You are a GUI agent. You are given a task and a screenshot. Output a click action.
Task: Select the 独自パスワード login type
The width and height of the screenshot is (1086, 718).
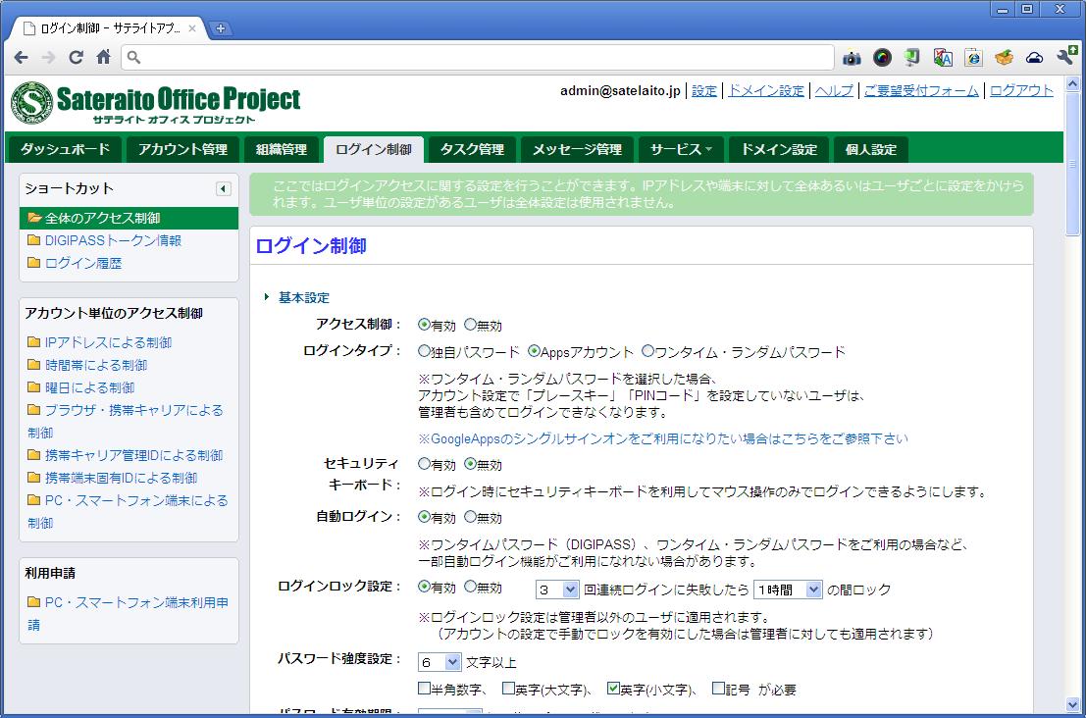(x=425, y=351)
